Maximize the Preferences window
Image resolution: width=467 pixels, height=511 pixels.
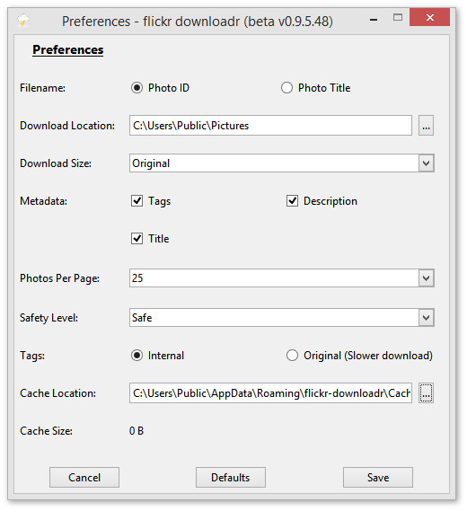click(398, 17)
